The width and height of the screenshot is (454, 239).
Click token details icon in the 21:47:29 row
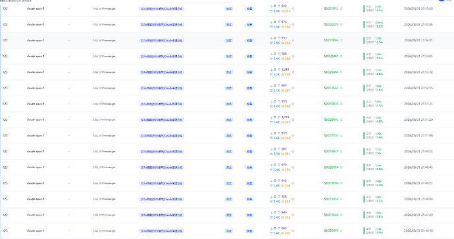coord(293,215)
